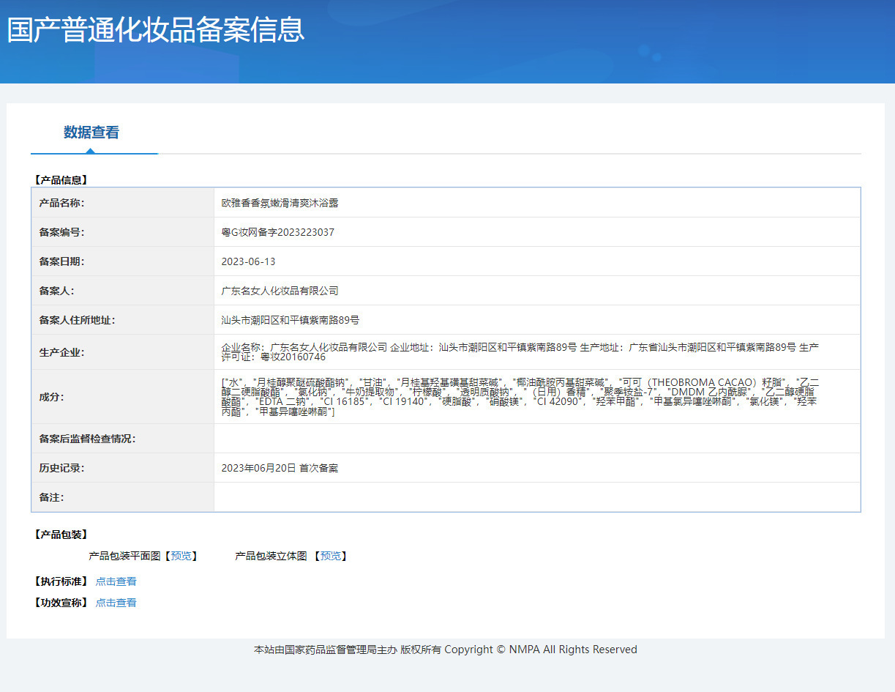
Task: Click the filing number 粤G妆网备字2023223037
Action: click(277, 232)
